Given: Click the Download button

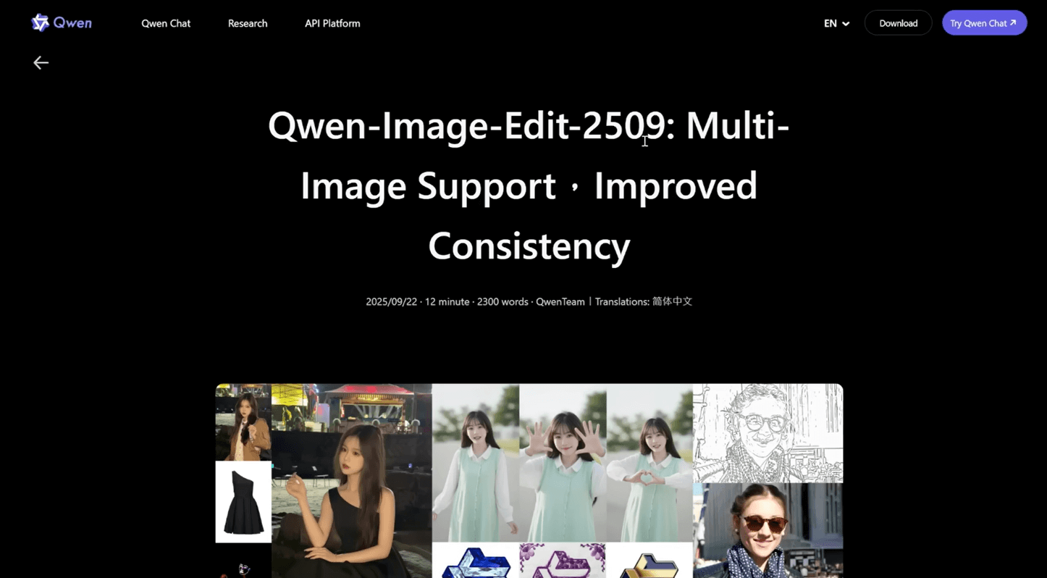Looking at the screenshot, I should (x=898, y=23).
